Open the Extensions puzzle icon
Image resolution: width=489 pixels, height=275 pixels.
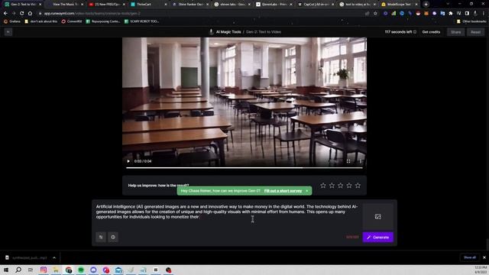pyautogui.click(x=451, y=14)
